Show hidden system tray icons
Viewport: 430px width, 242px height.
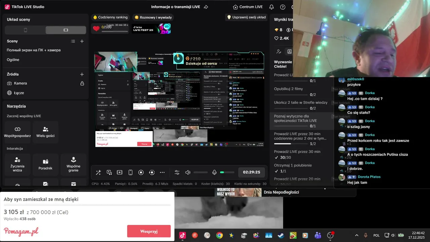point(356,235)
